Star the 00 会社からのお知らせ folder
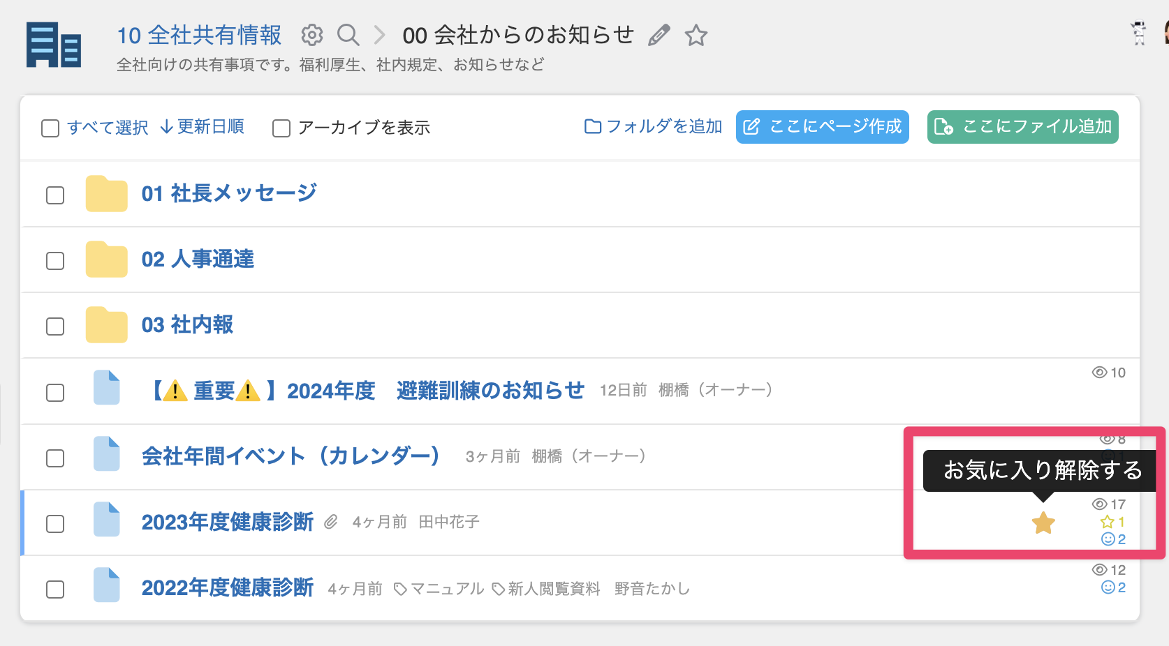This screenshot has width=1169, height=646. [x=696, y=35]
